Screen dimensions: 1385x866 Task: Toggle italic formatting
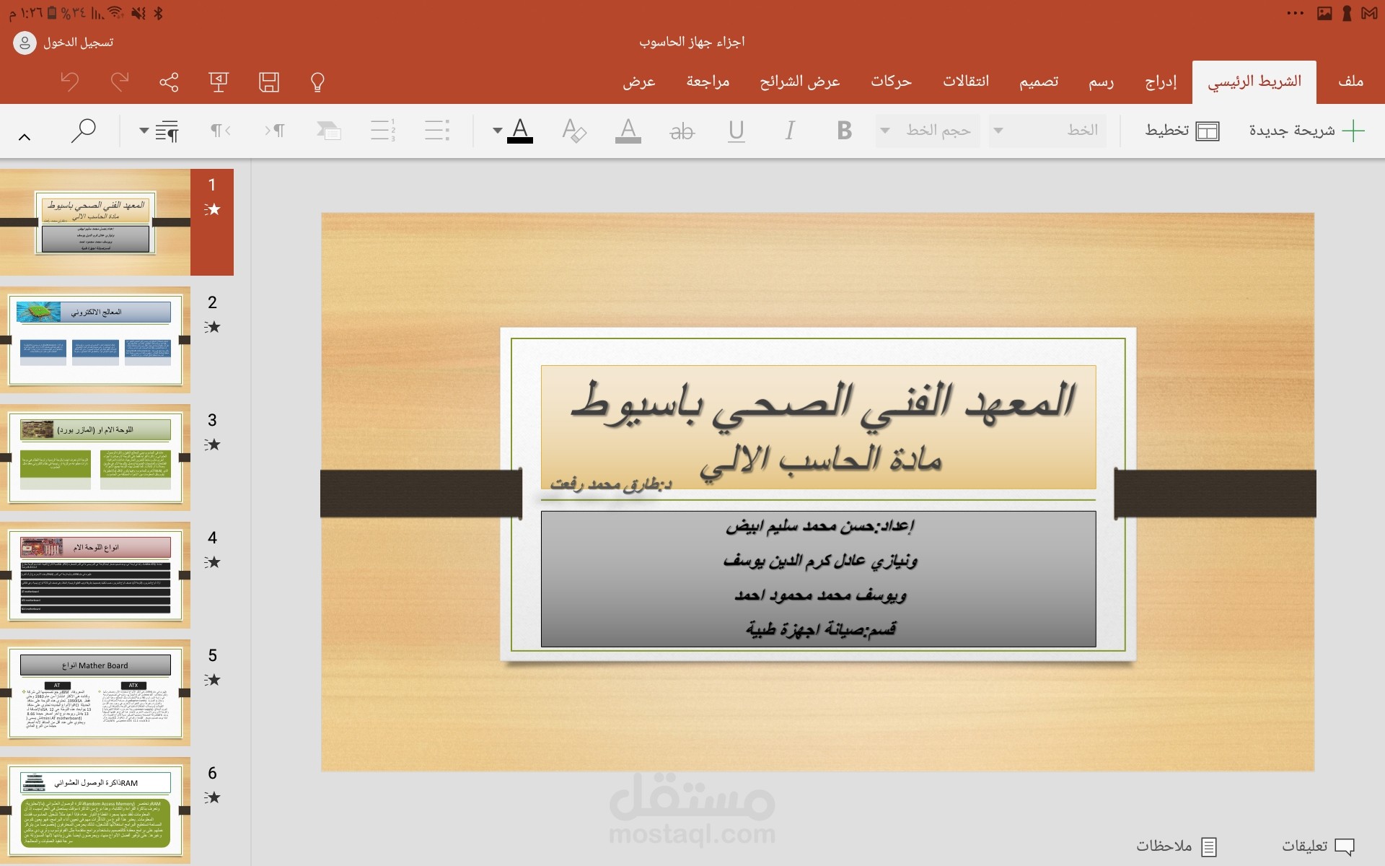point(790,131)
